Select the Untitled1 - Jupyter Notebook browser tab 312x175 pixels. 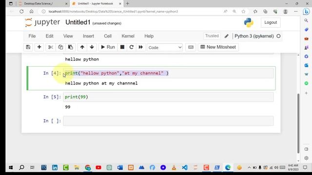(97, 3)
